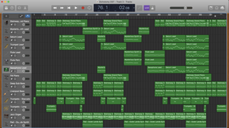Image resolution: width=229 pixels, height=128 pixels.
Task: Mute the Flute Lead track
Action: point(12,56)
